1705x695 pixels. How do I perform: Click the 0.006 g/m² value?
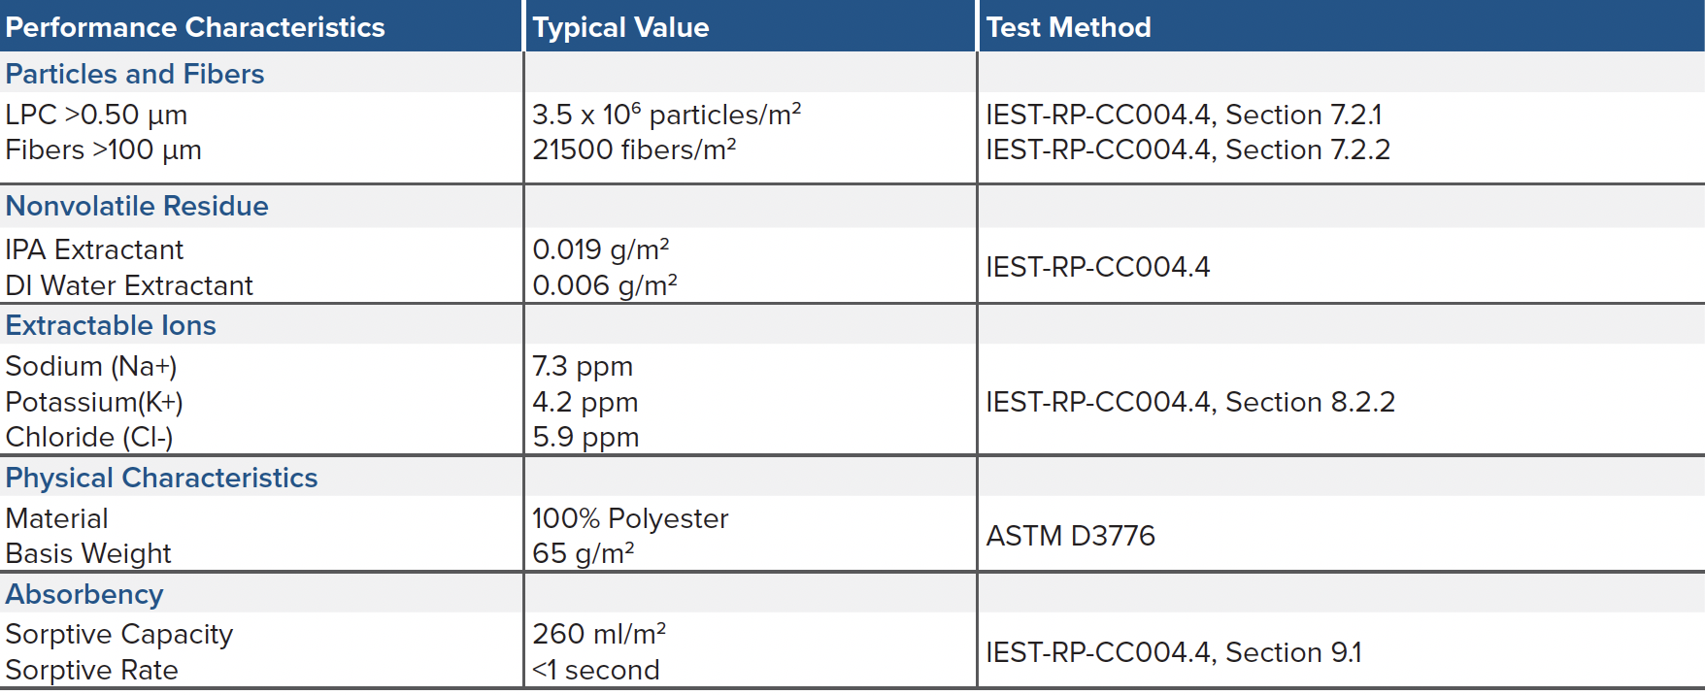coord(604,285)
